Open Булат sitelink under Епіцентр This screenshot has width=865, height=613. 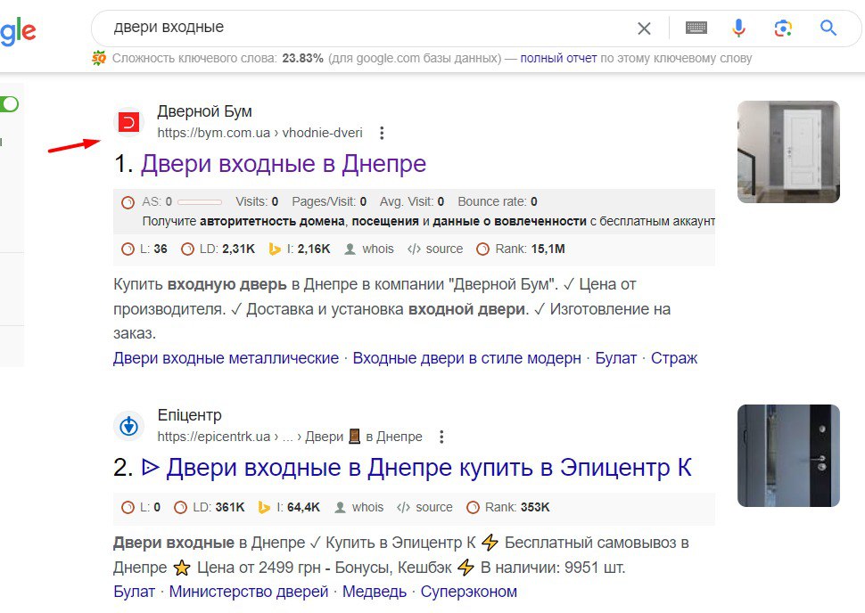point(134,592)
